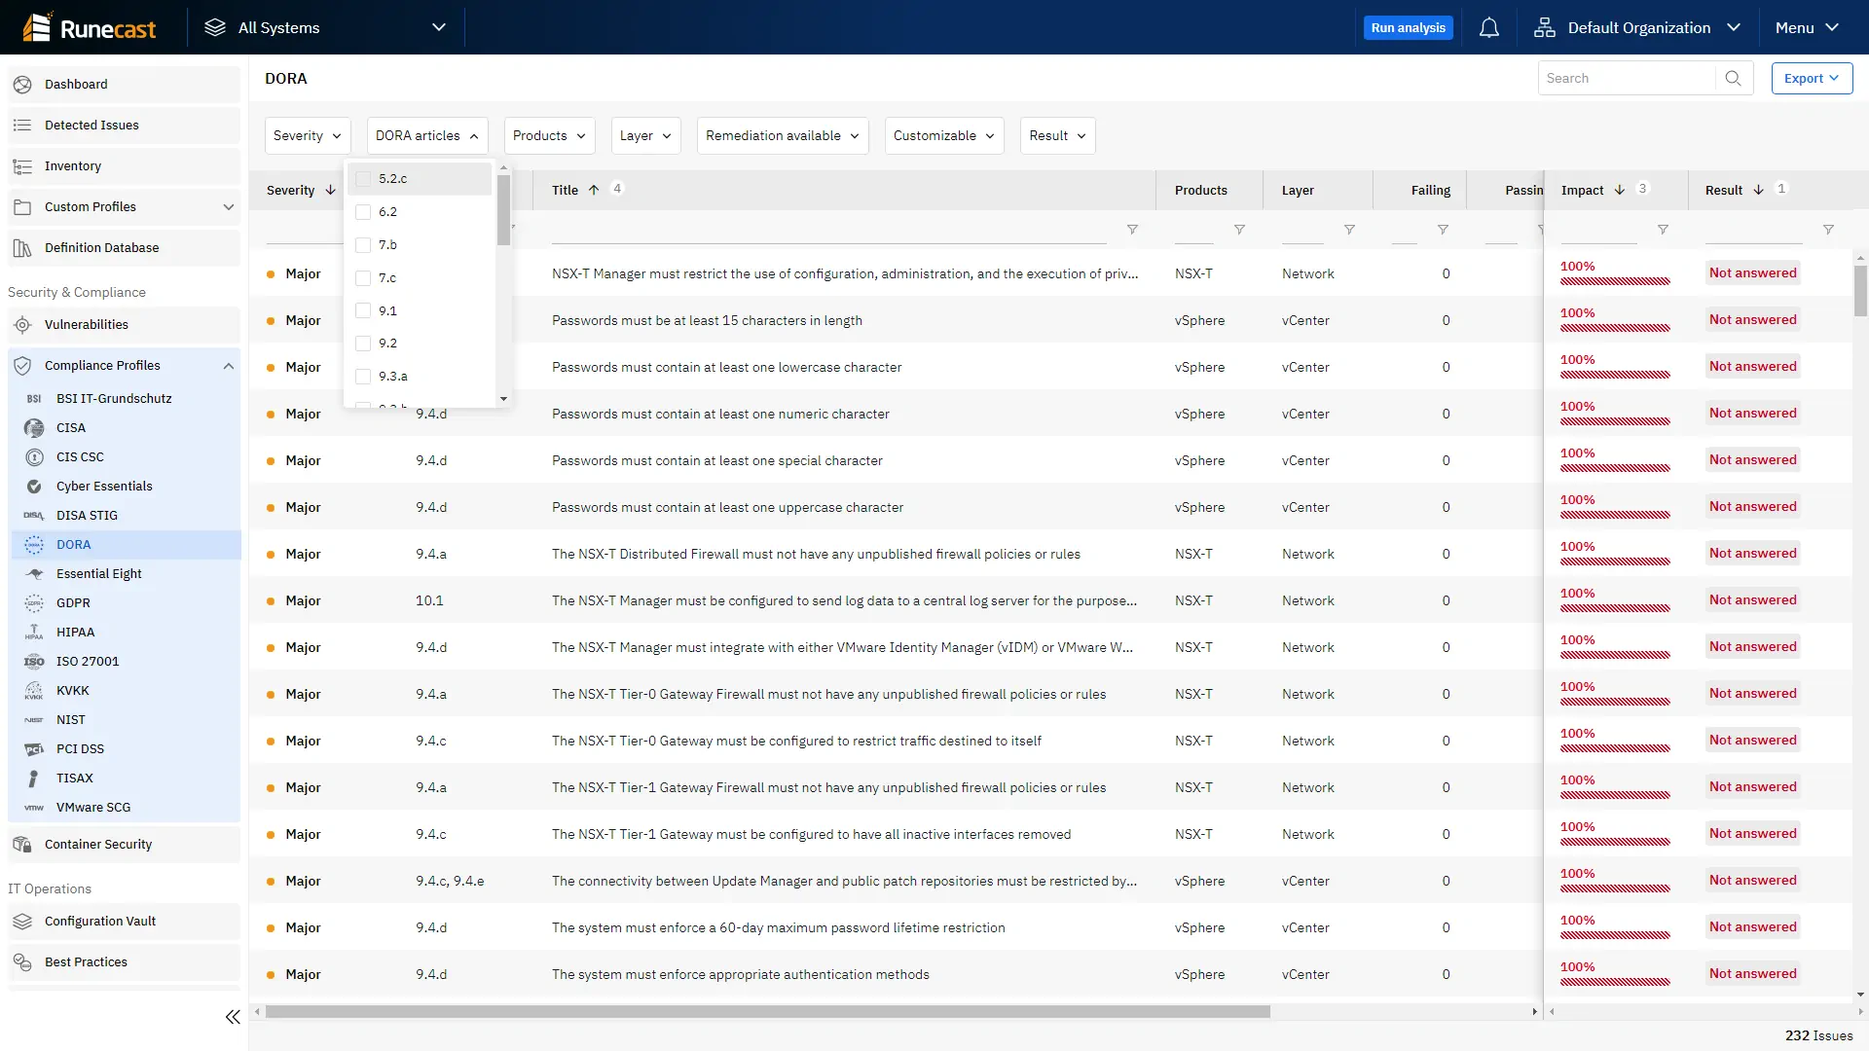Screen dimensions: 1869x1051
Task: Open the Severity filter dropdown
Action: click(x=307, y=134)
